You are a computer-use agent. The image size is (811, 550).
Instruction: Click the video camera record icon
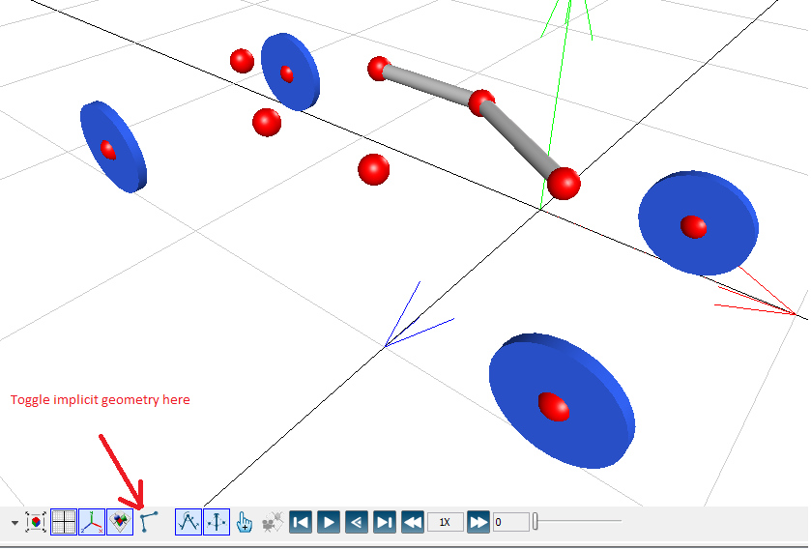(273, 523)
